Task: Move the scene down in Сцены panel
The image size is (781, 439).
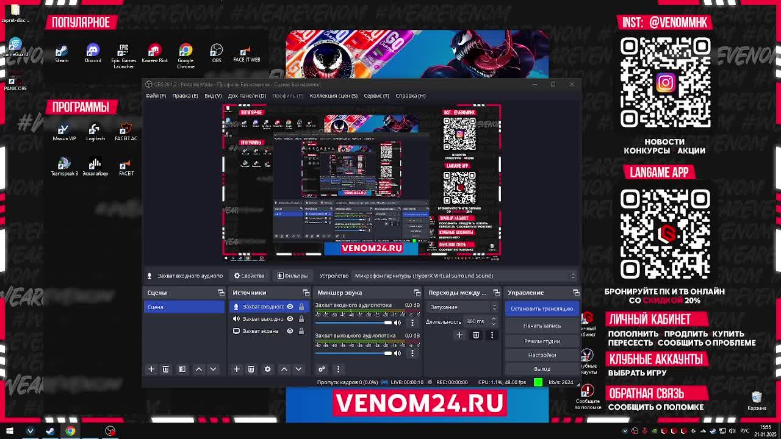Action: point(213,369)
